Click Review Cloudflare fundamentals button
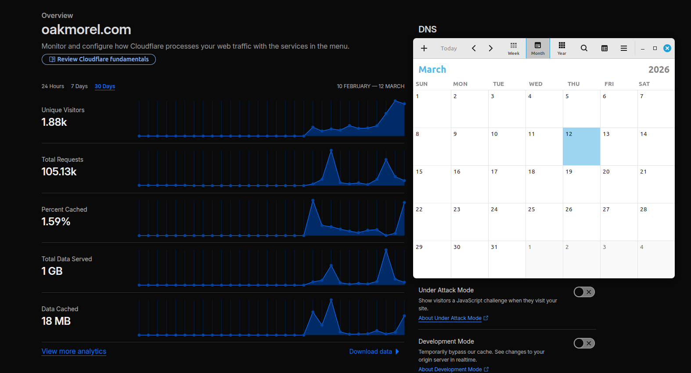Screen dimensions: 691x373 pyautogui.click(x=99, y=59)
